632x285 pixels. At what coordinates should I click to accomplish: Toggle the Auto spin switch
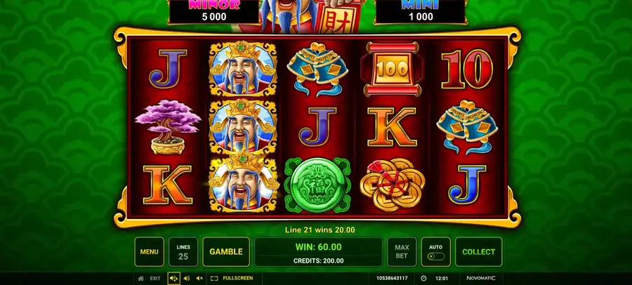[435, 256]
